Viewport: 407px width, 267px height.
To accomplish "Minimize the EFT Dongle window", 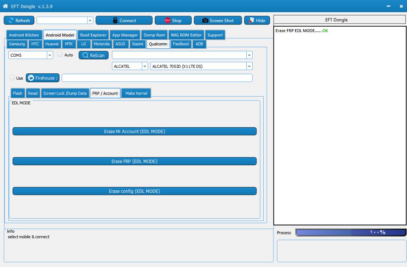I will [x=388, y=6].
